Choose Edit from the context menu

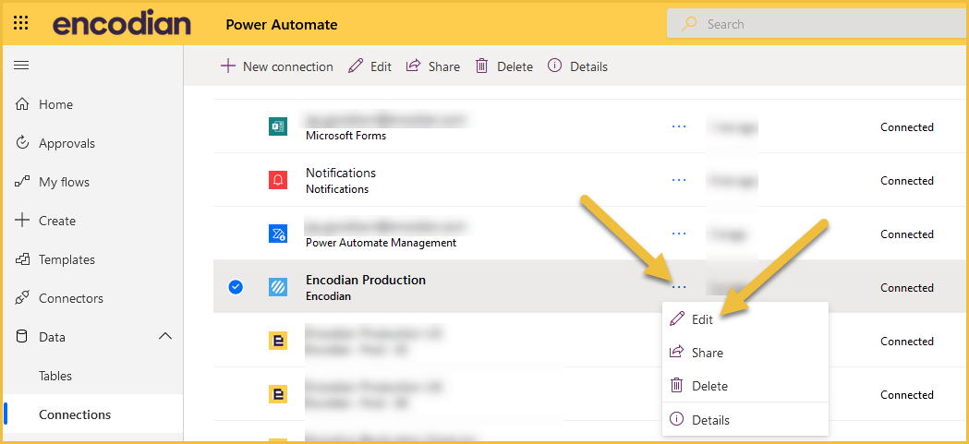702,319
